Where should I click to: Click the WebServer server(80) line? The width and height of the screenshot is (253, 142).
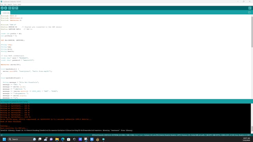pos(11,65)
